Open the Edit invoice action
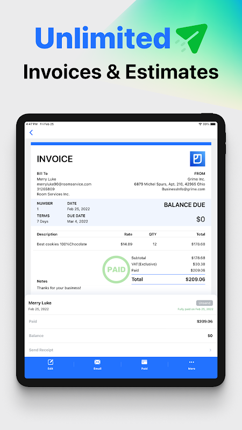This screenshot has height=430, width=242. (51, 365)
